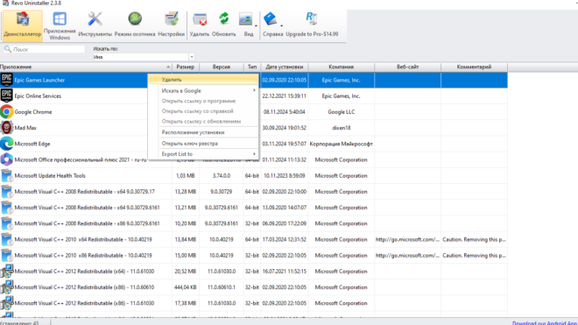Click into the Поиск search field
Viewport: 578px width, 325px height.
pyautogui.click(x=45, y=49)
